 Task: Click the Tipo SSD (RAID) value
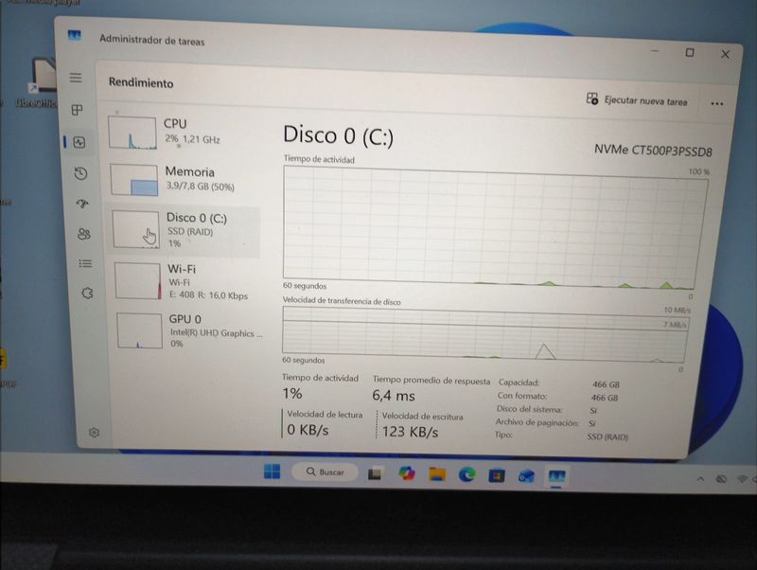(607, 436)
